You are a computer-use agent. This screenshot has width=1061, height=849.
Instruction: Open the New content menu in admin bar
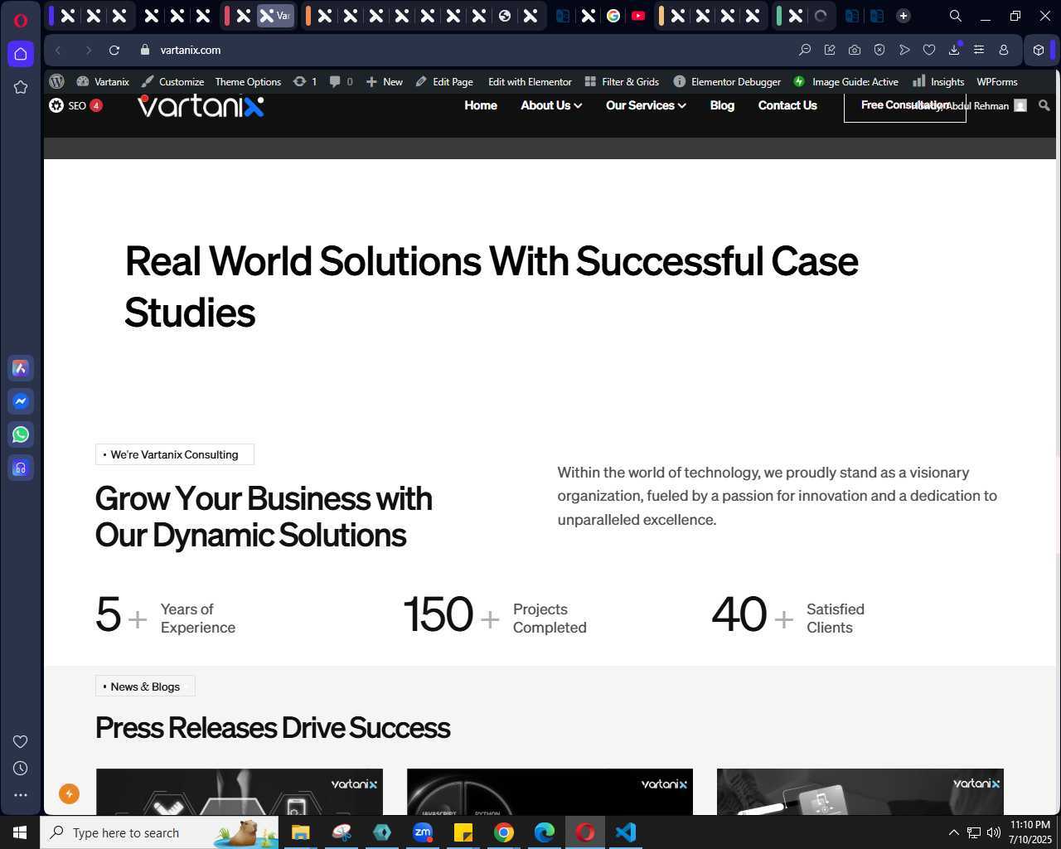385,81
